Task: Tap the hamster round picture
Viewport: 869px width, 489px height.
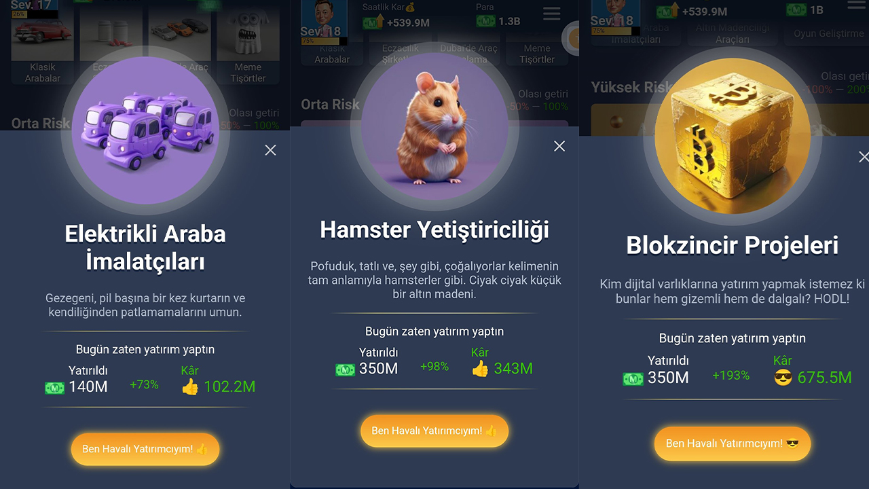Action: (x=434, y=127)
